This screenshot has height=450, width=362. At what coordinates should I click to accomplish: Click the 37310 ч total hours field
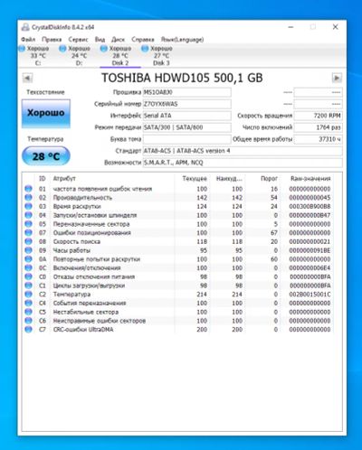[318, 139]
